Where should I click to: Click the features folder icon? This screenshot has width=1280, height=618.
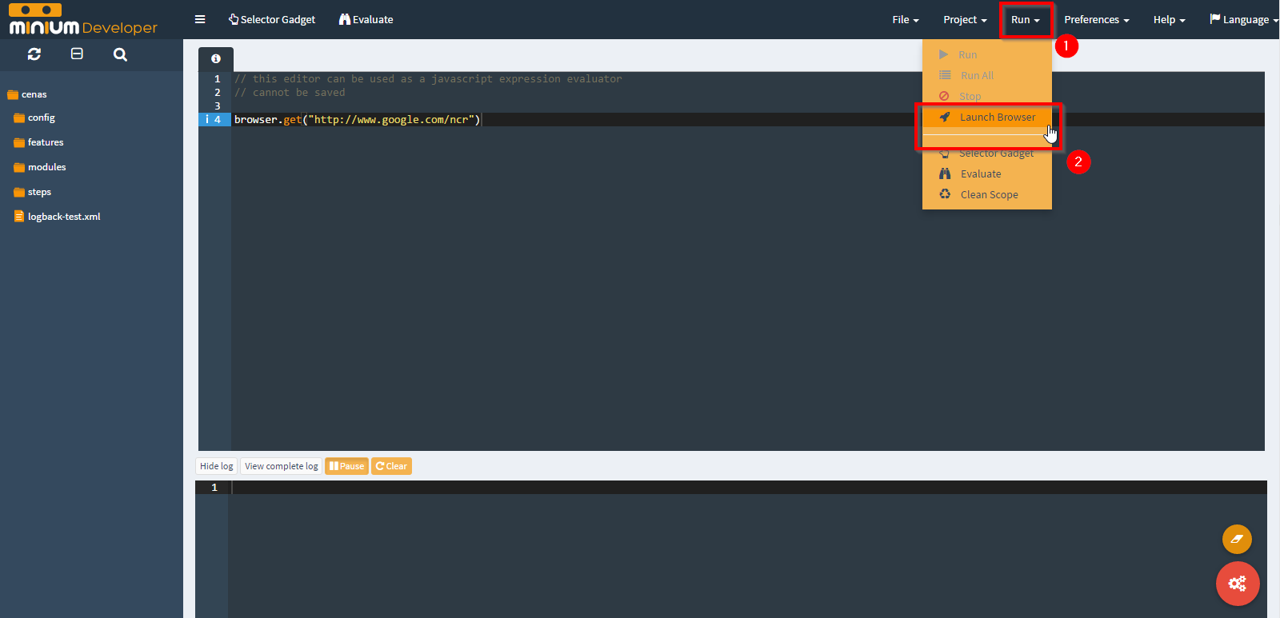click(19, 143)
